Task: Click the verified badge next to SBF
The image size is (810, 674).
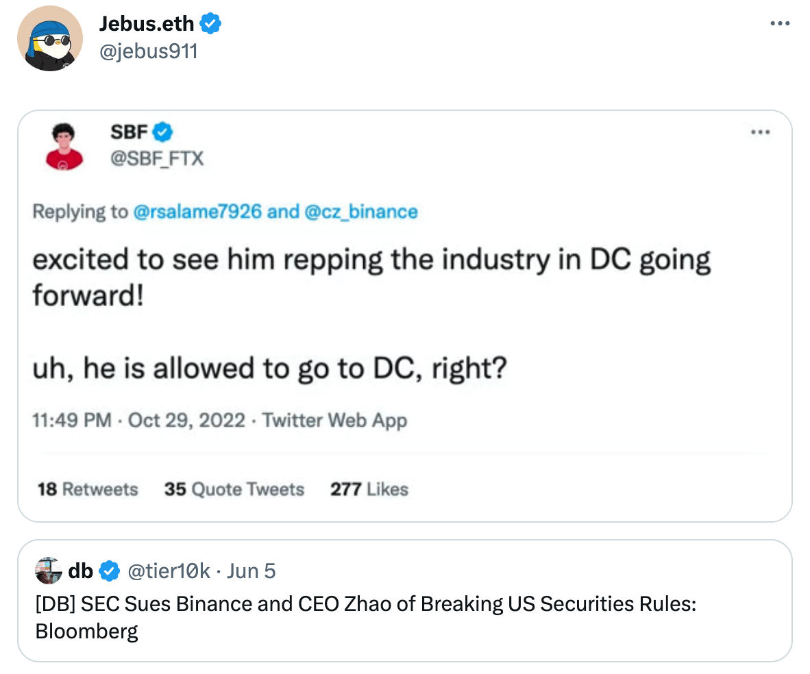Action: 162,130
